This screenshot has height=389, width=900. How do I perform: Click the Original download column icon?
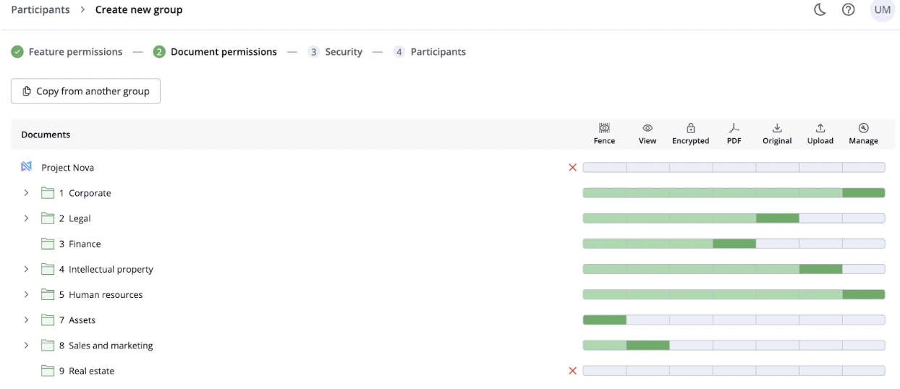pos(777,128)
